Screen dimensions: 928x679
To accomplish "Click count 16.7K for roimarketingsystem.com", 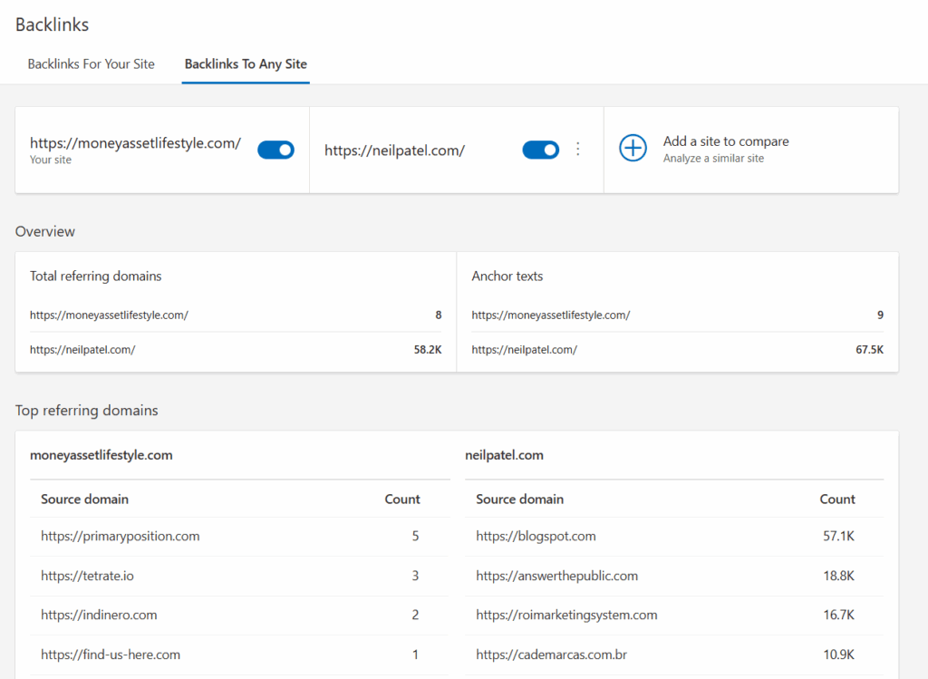I will click(x=838, y=615).
